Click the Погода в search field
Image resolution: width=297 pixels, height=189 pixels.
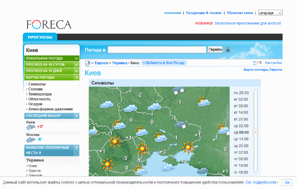pyautogui.click(x=157, y=50)
